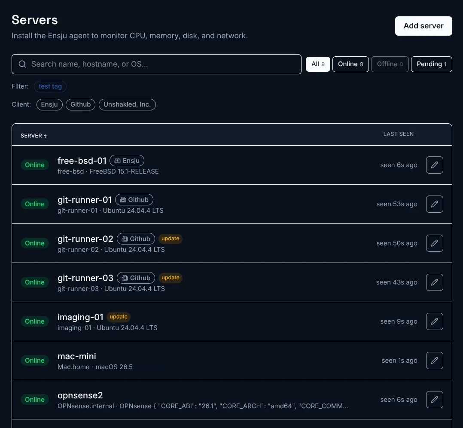463x428 pixels.
Task: Edit the imaging-01 server
Action: pos(434,321)
